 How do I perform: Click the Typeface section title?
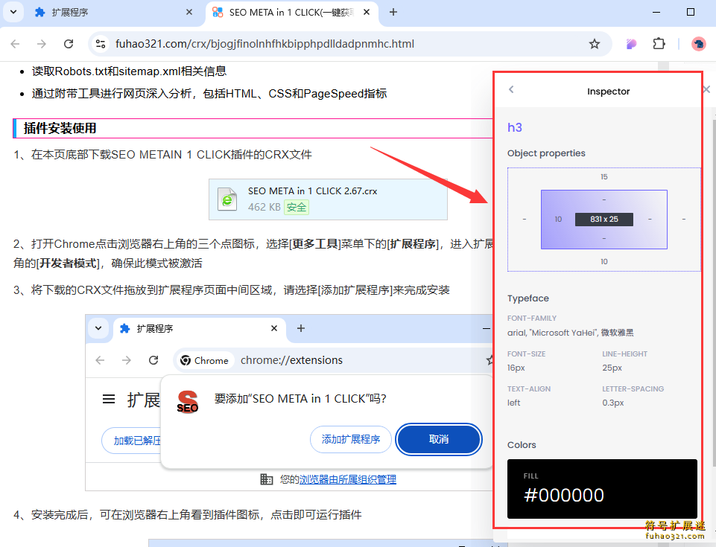tap(528, 298)
